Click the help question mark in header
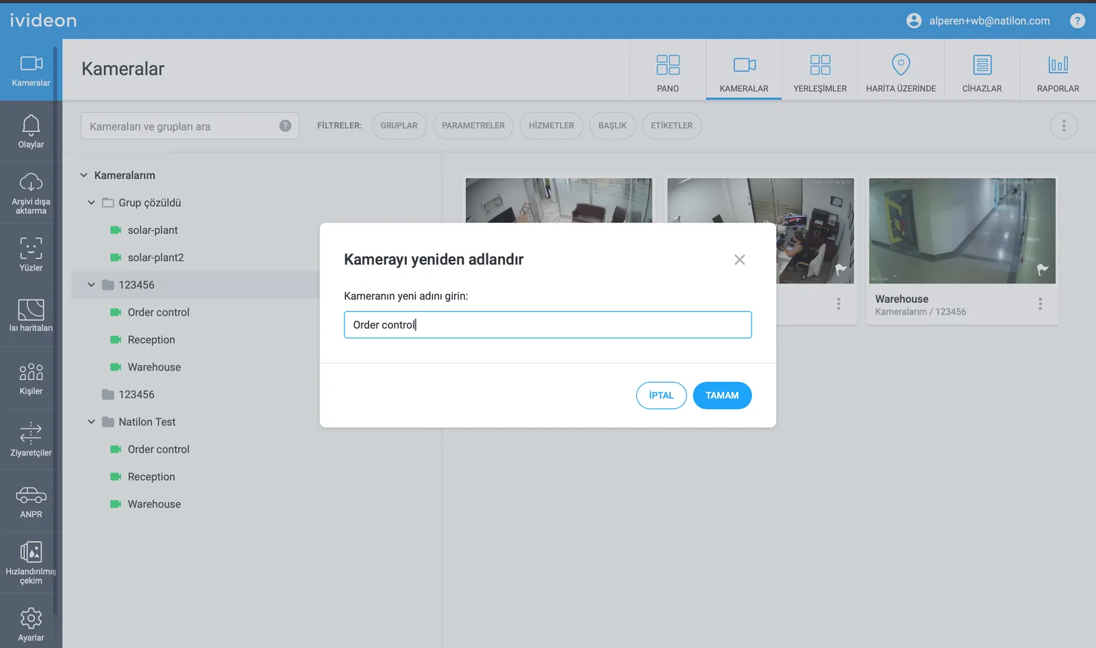This screenshot has height=648, width=1096. tap(1078, 21)
